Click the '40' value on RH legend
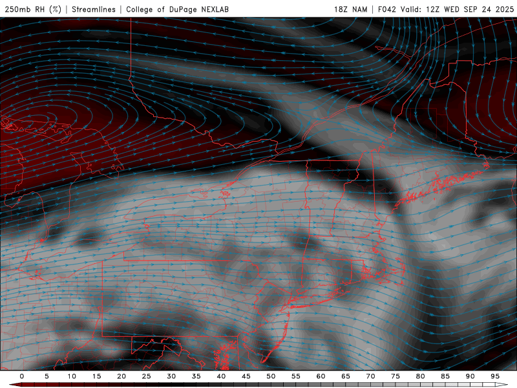 [x=221, y=376]
